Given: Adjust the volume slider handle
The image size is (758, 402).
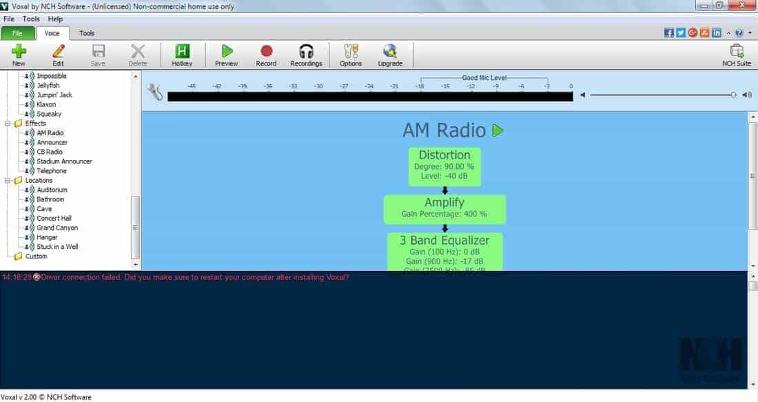Looking at the screenshot, I should click(733, 95).
